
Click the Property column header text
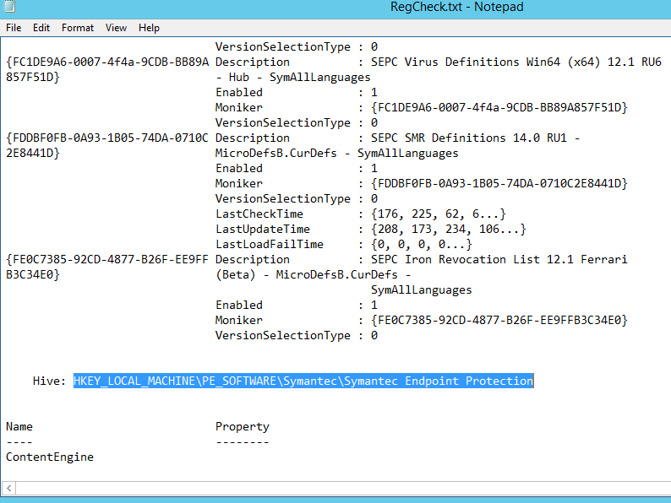coord(243,427)
